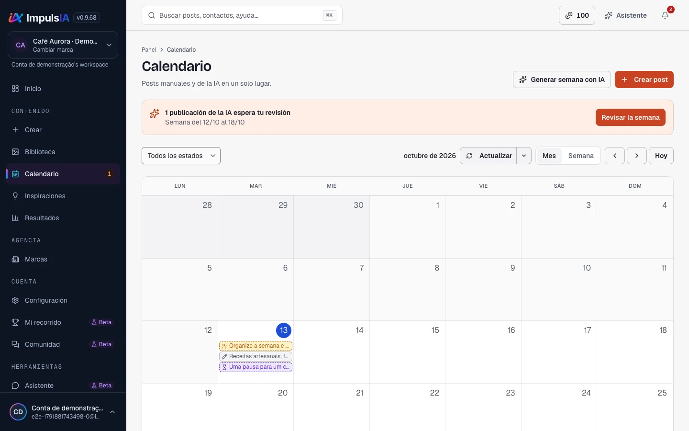Click the Hoy button

pyautogui.click(x=661, y=156)
